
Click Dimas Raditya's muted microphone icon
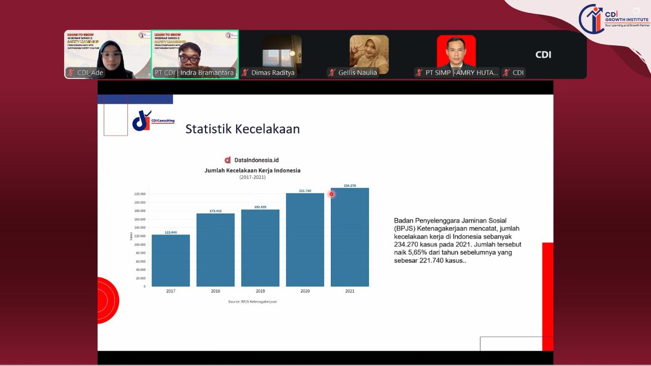click(x=245, y=73)
